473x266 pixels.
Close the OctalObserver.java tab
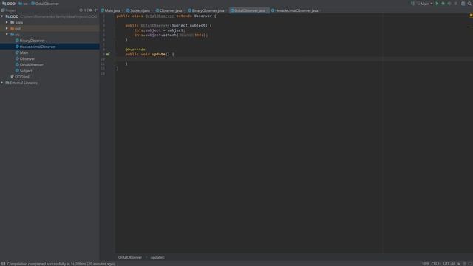[268, 10]
